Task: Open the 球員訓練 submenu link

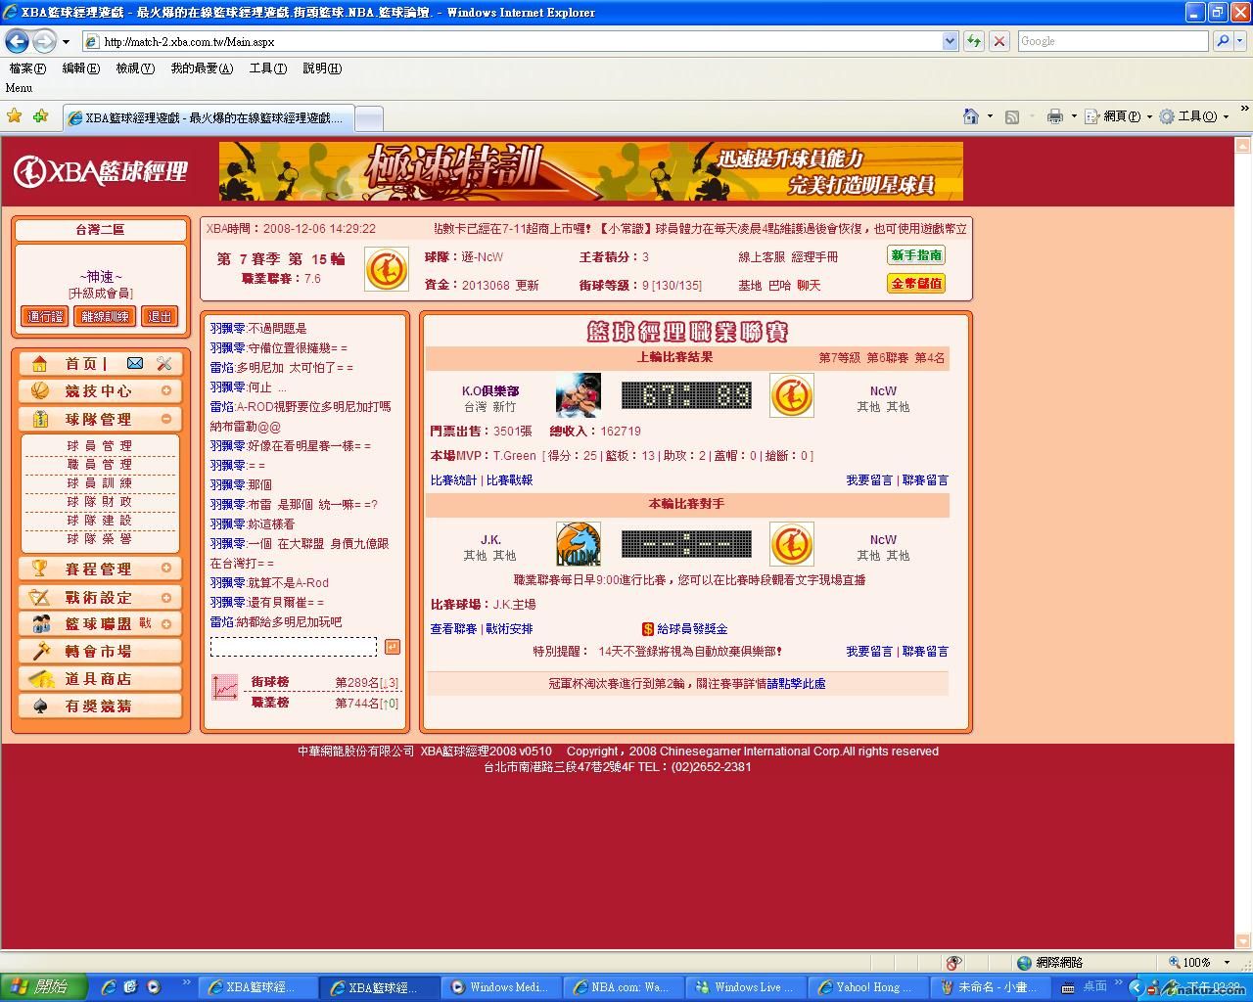Action: [x=99, y=483]
